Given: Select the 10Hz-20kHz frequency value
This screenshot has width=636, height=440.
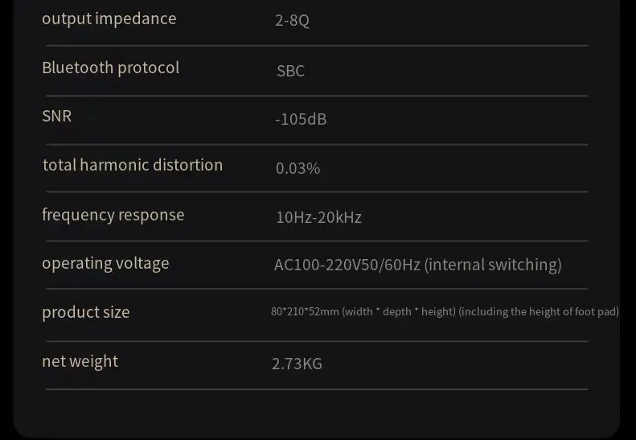Looking at the screenshot, I should click(x=319, y=217).
